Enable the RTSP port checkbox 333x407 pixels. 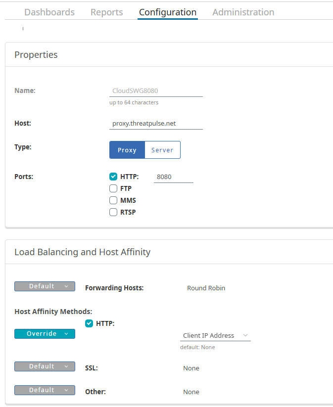point(113,212)
